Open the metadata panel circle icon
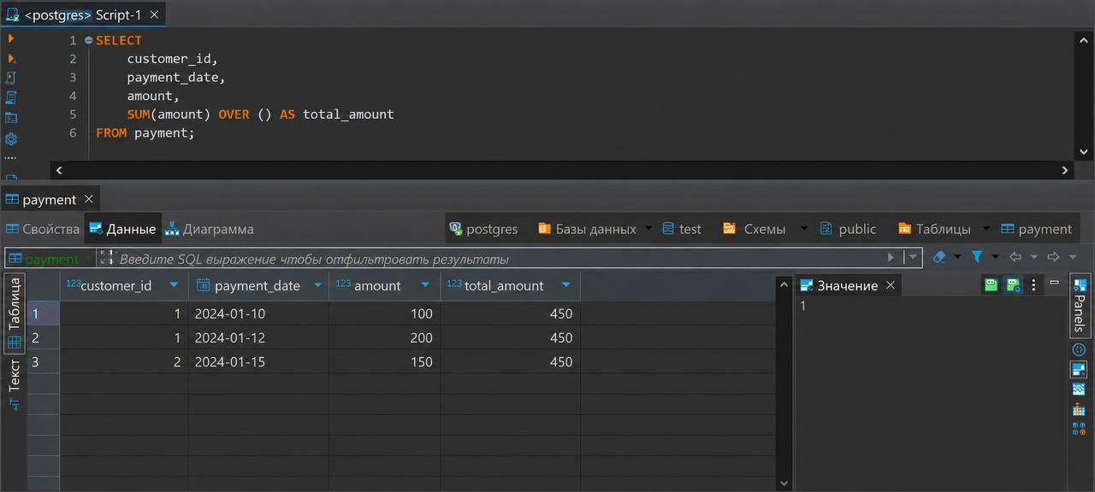This screenshot has width=1095, height=492. (x=1079, y=349)
